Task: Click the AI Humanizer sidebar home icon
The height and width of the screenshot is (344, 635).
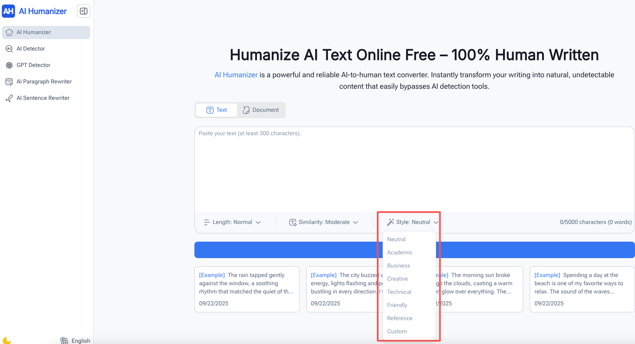Action: point(9,32)
